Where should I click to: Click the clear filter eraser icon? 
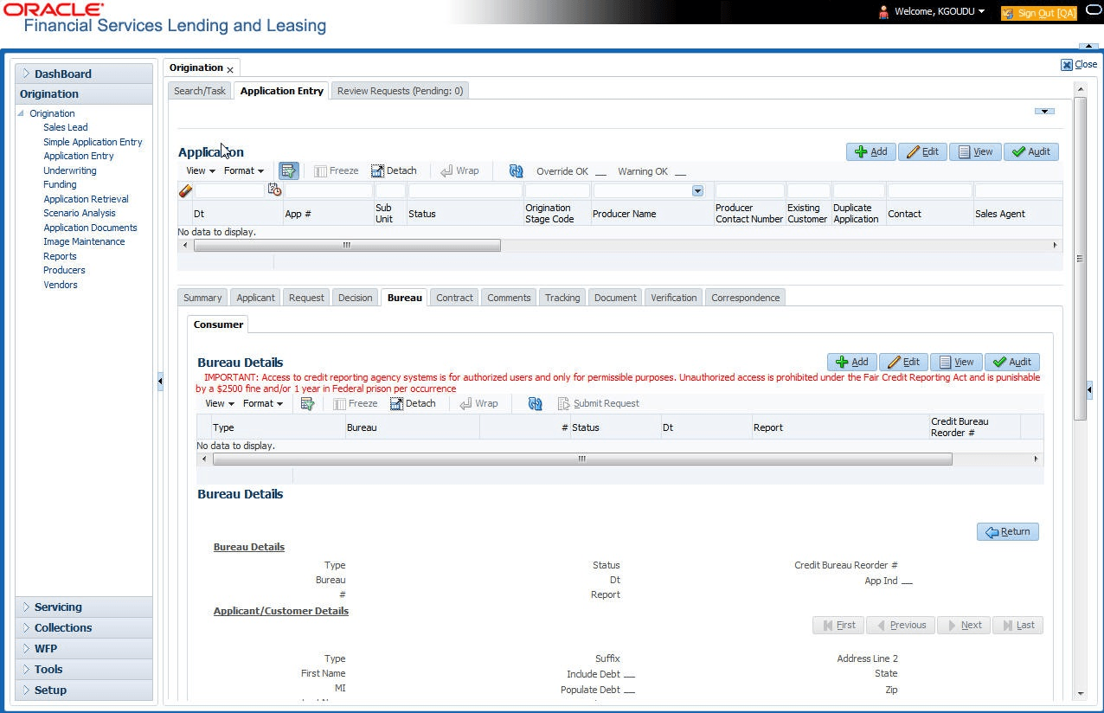[x=185, y=190]
